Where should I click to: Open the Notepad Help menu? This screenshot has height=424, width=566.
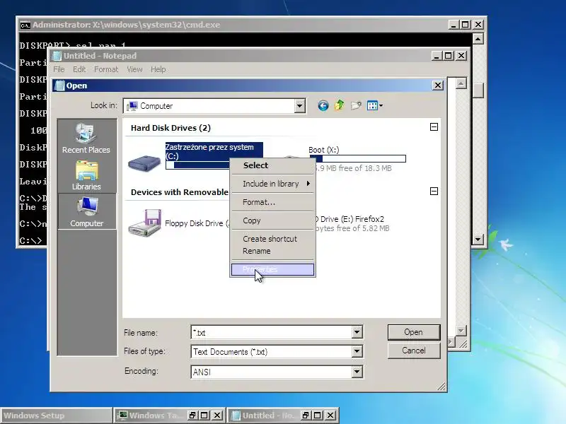tap(158, 69)
